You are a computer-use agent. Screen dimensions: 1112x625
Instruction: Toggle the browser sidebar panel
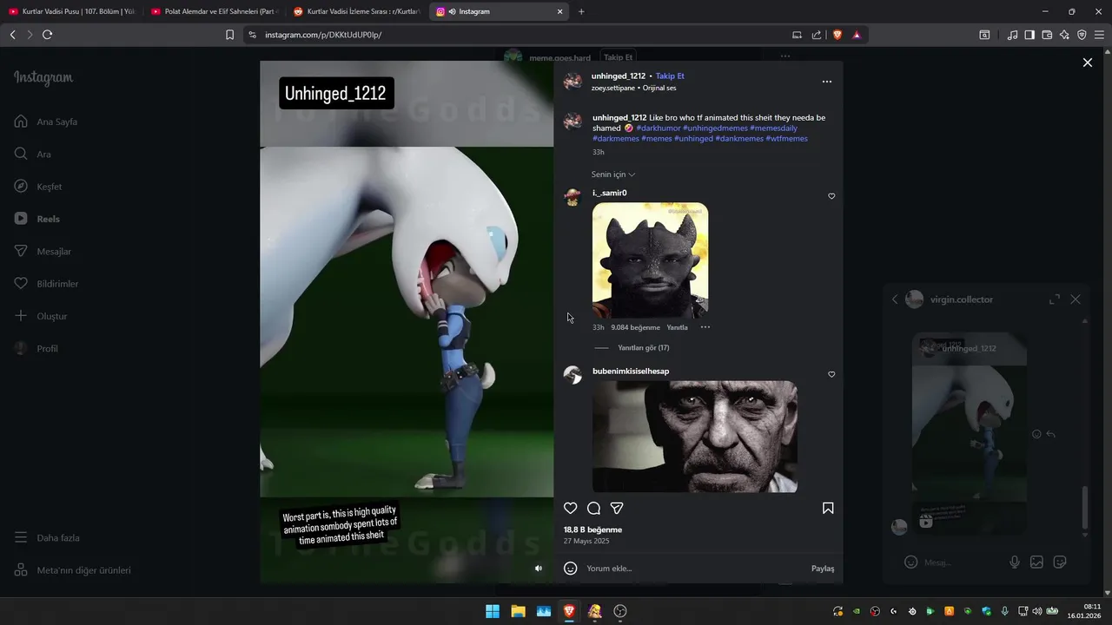[x=1029, y=35]
